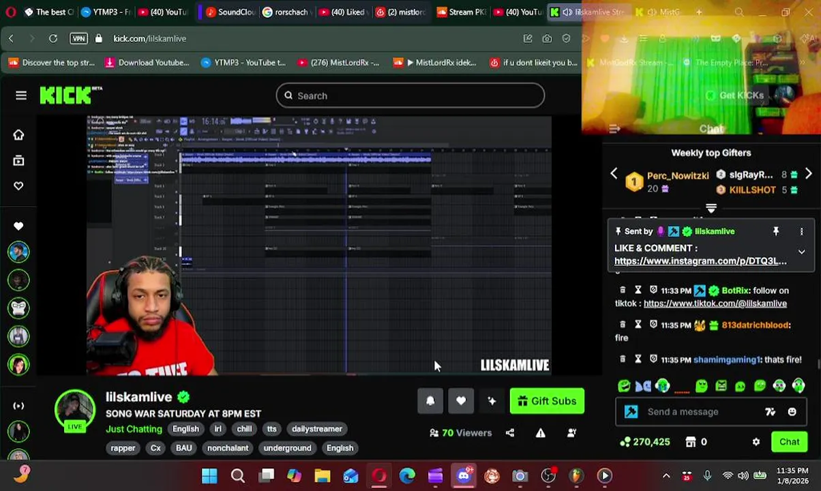Collapse the top gifters panel handle
The height and width of the screenshot is (491, 821).
pos(711,208)
